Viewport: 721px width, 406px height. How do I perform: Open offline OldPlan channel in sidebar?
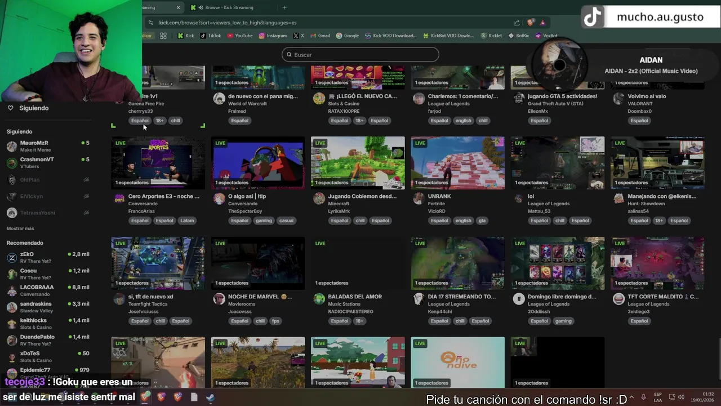tap(48, 180)
